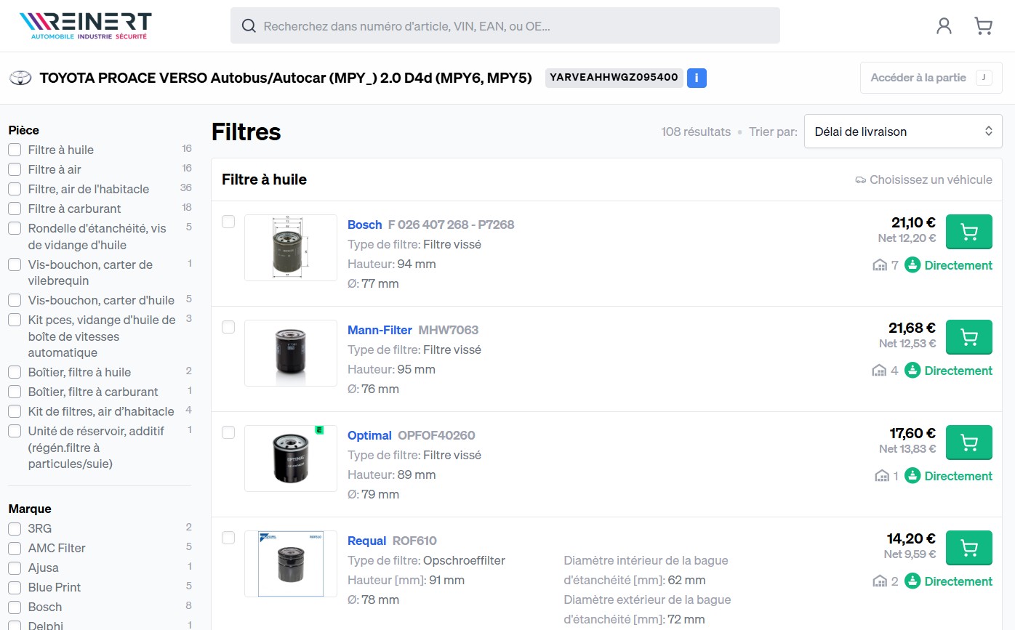Tick the Blue Print brand checkbox

tap(15, 587)
